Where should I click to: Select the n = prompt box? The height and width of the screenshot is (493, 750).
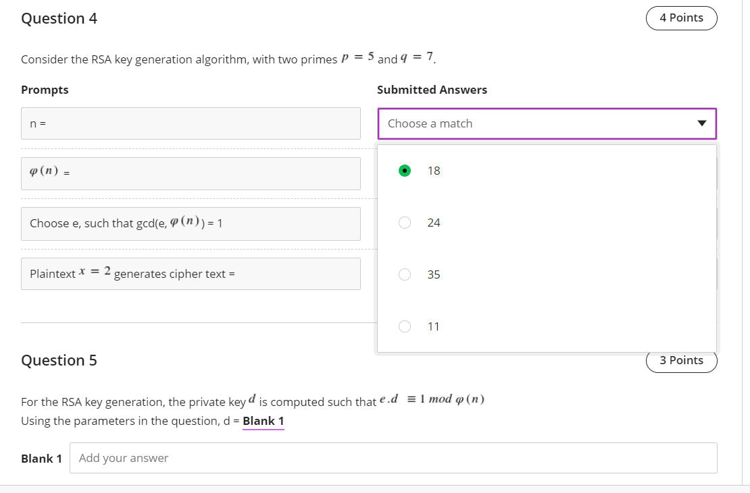pyautogui.click(x=191, y=123)
